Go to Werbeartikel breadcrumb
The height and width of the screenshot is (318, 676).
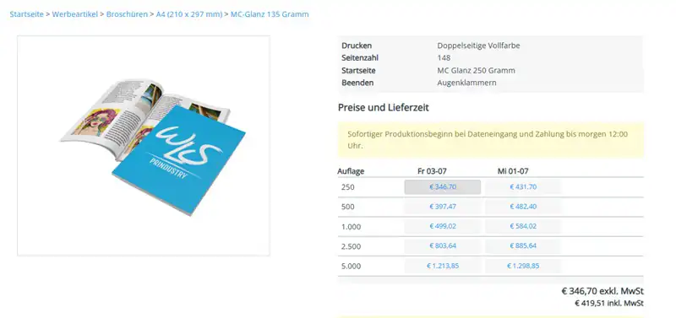[75, 14]
